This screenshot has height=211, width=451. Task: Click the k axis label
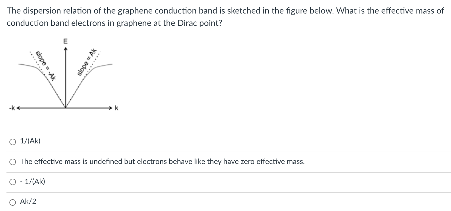[116, 108]
